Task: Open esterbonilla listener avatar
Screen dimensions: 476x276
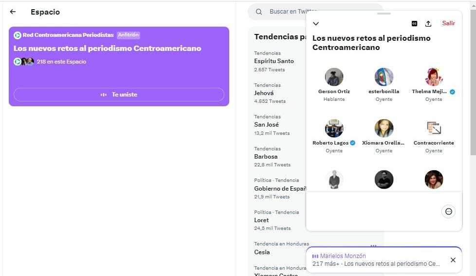Action: pos(384,77)
